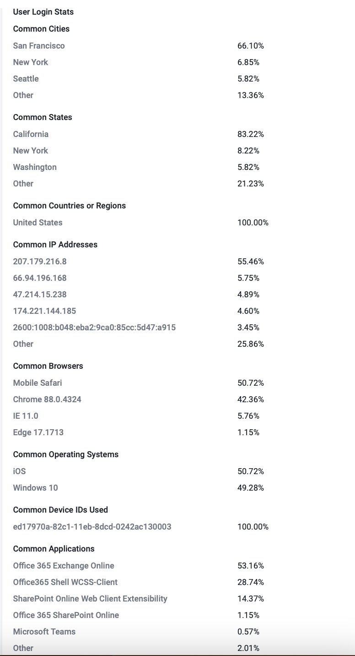Select IP address 207.179.216.8
Image resolution: width=355 pixels, height=656 pixels.
pyautogui.click(x=40, y=262)
